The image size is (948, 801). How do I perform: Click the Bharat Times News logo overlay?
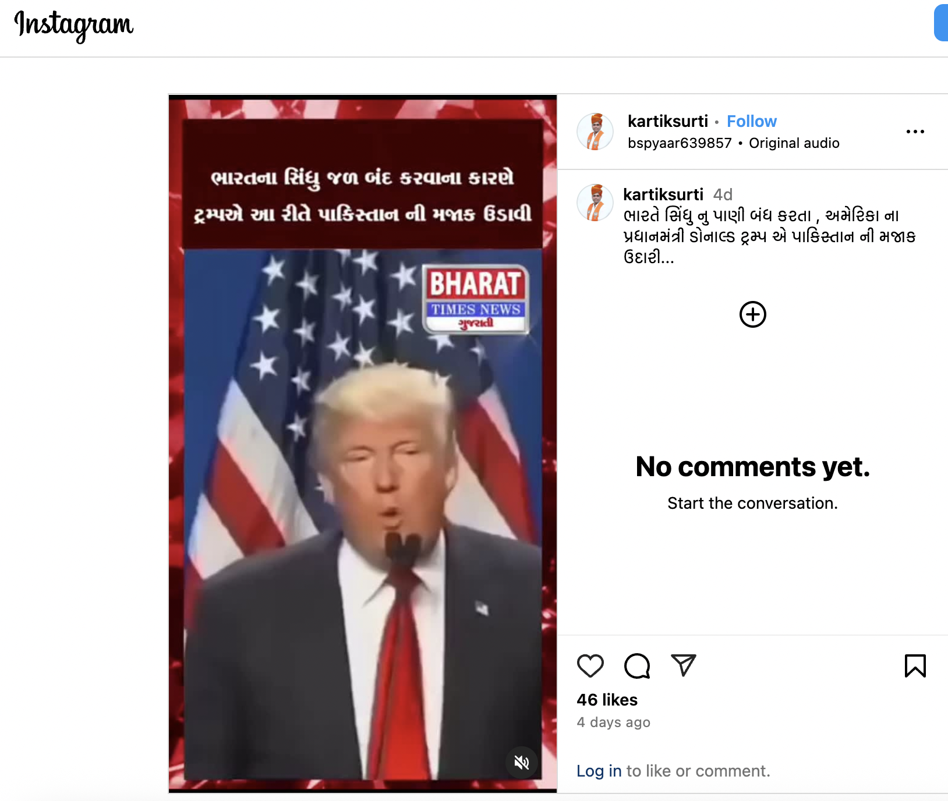pos(476,299)
